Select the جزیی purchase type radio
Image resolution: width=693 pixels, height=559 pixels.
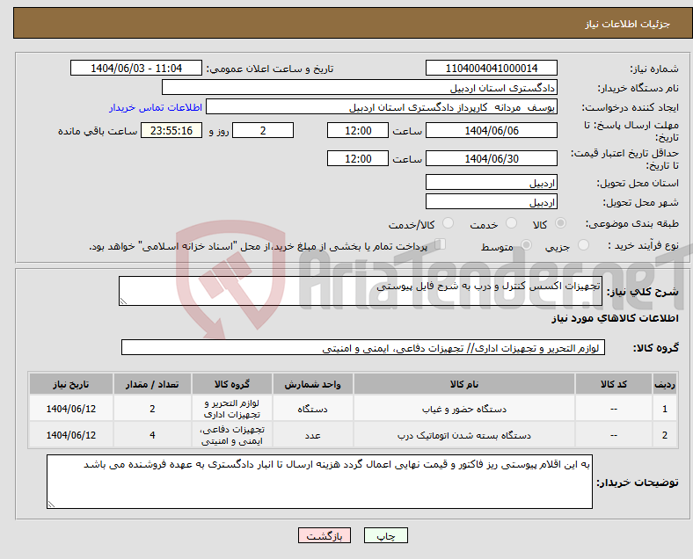(x=583, y=244)
